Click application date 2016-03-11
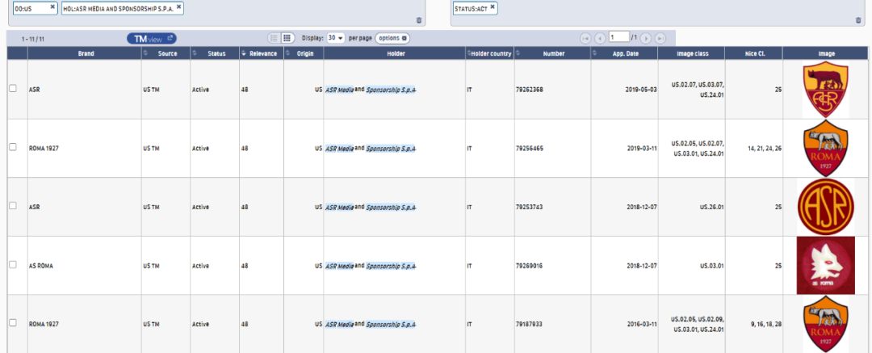This screenshot has width=872, height=353. point(643,324)
